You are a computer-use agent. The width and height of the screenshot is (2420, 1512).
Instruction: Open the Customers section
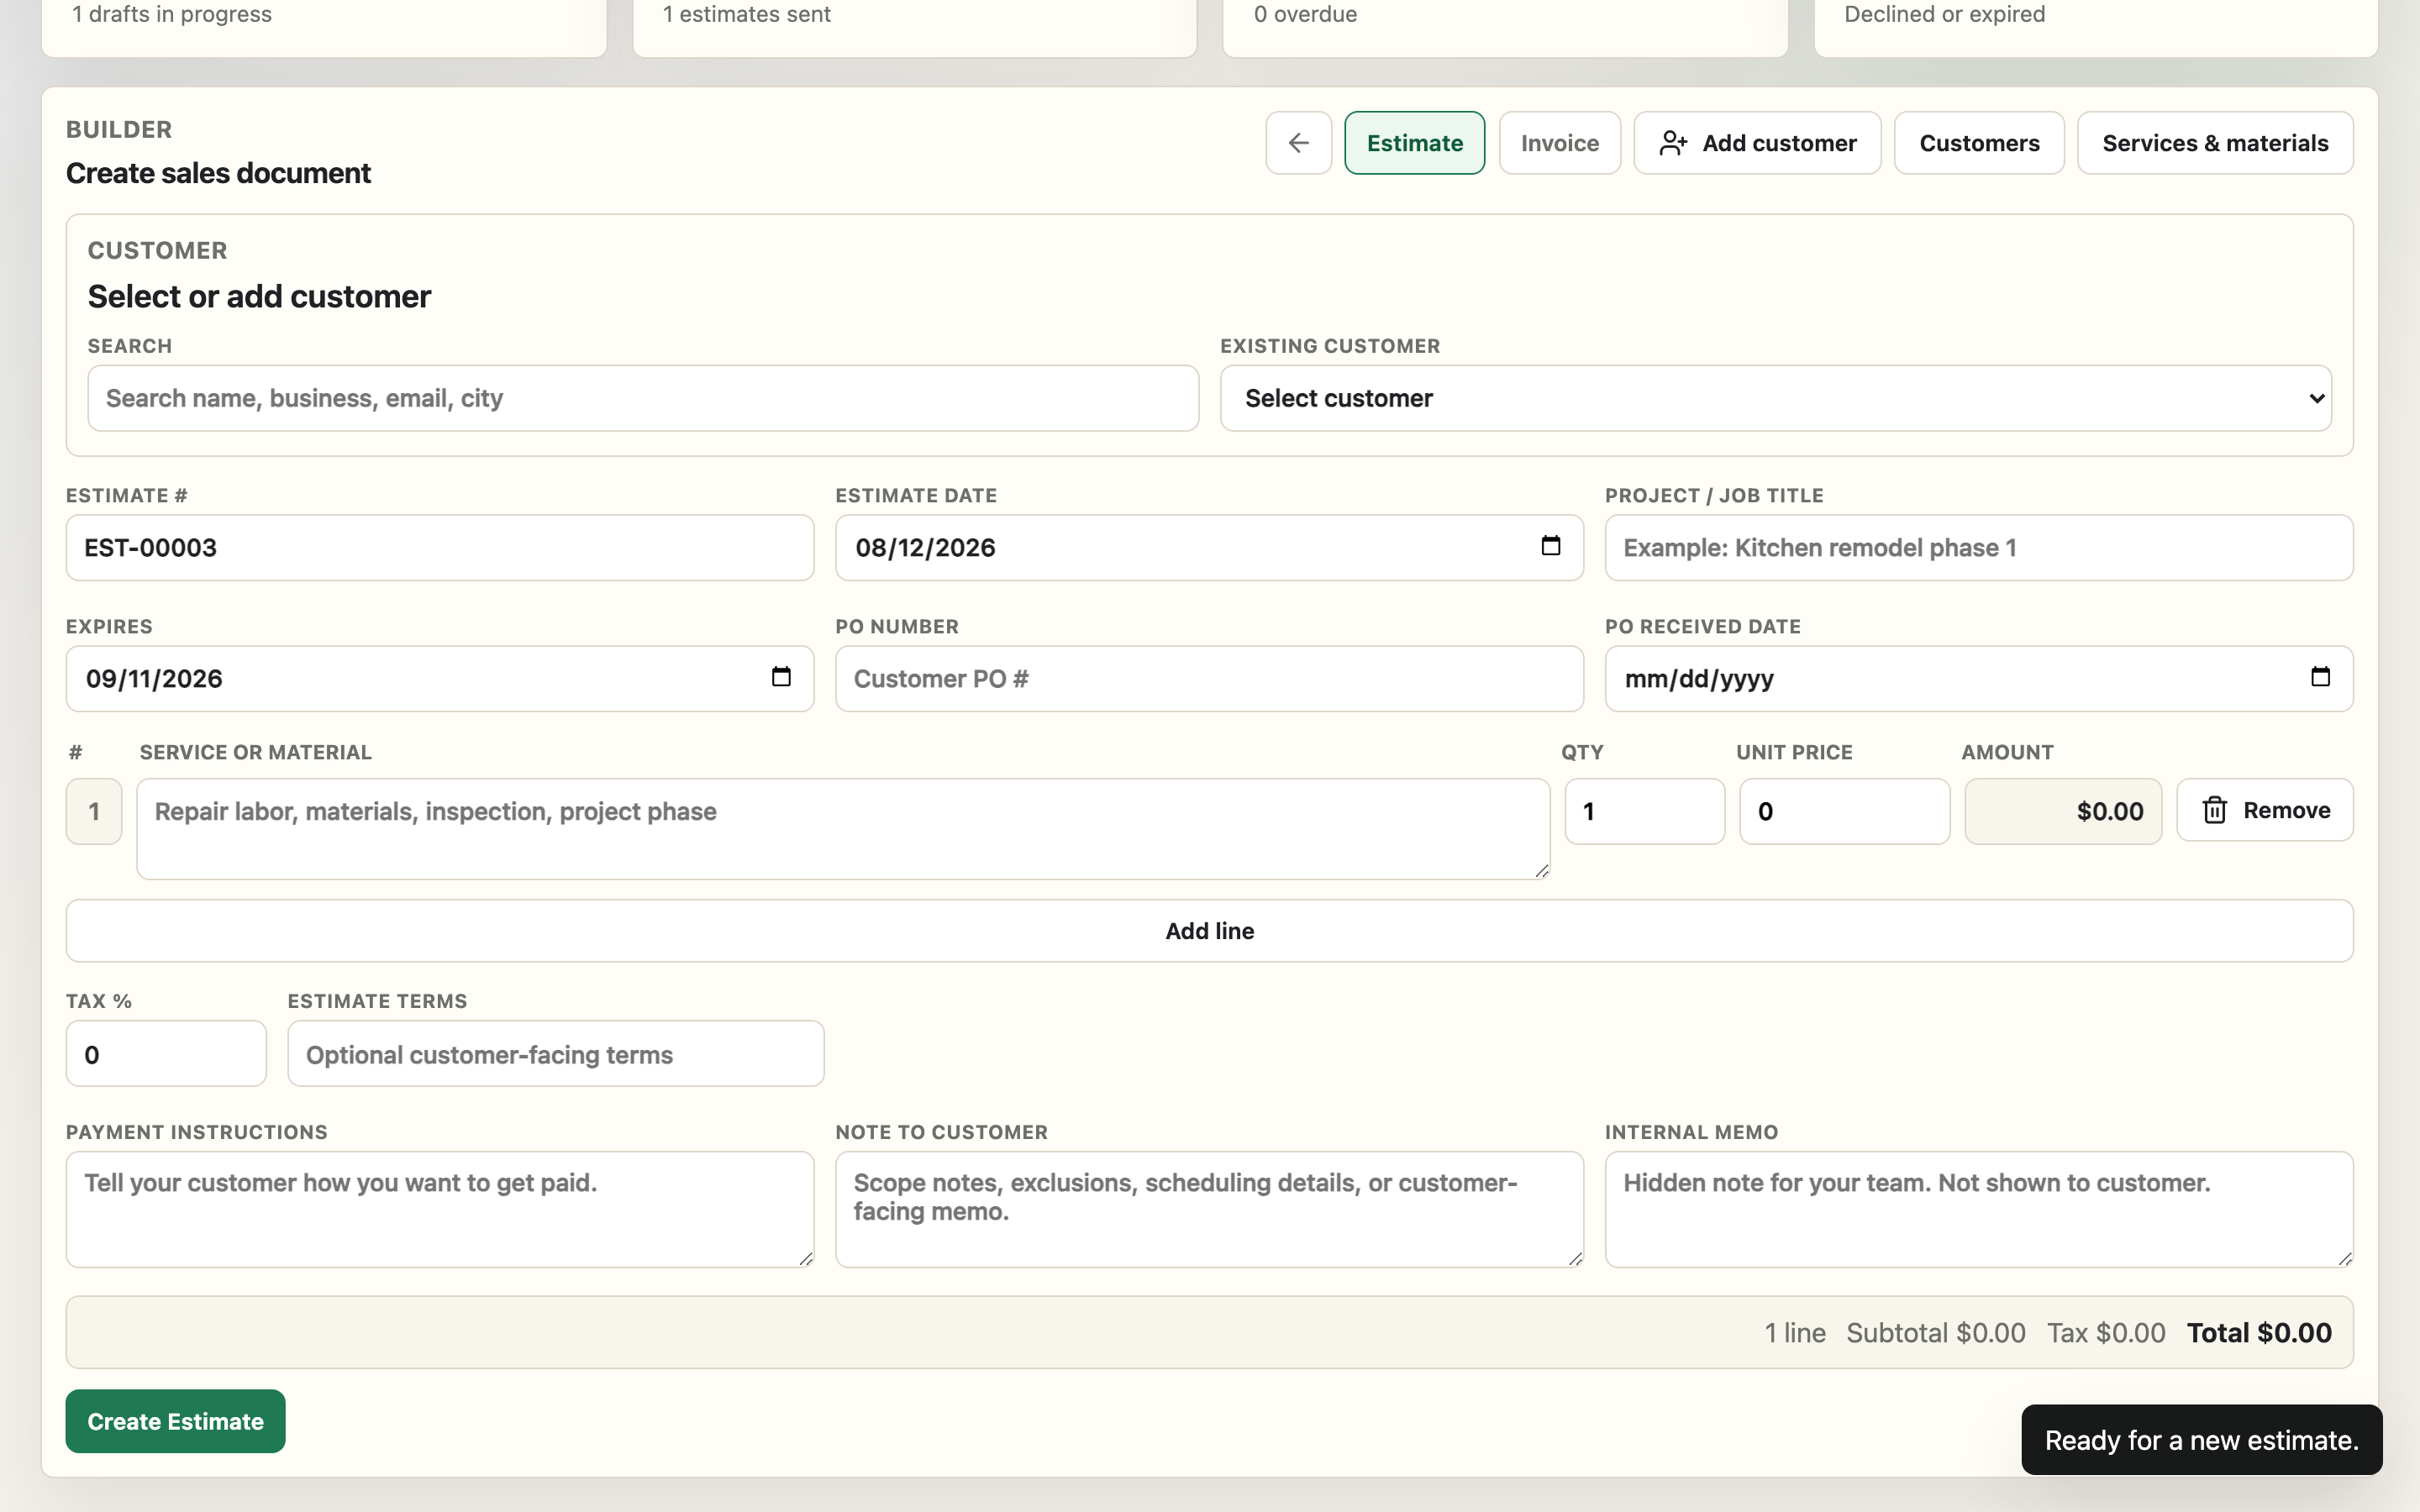[1979, 143]
